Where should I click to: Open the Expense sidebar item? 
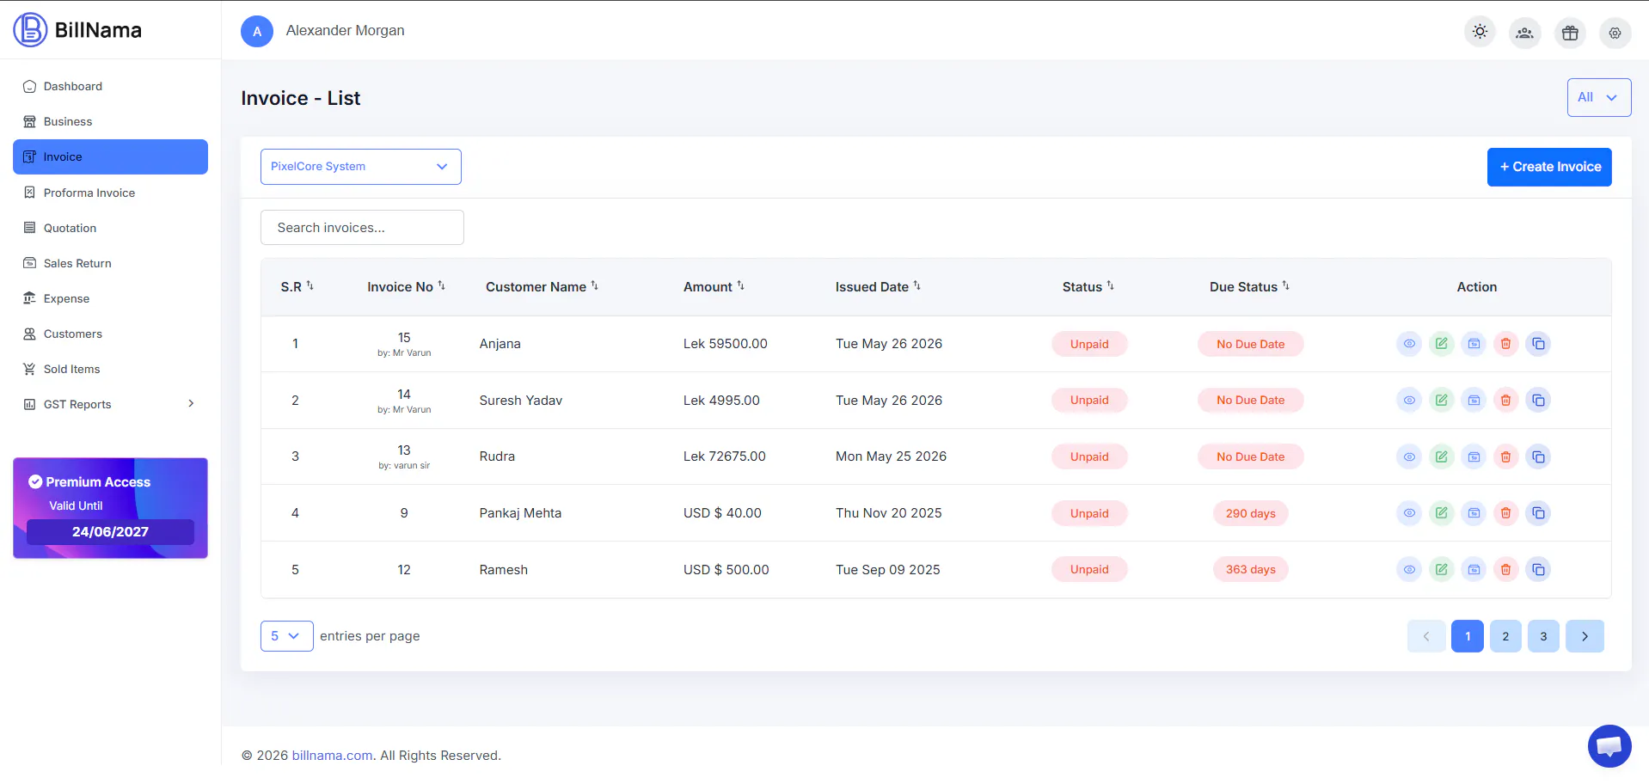[110, 298]
